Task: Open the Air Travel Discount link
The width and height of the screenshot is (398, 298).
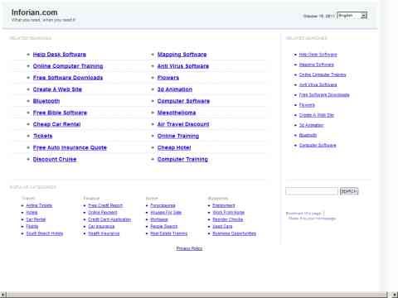Action: pyautogui.click(x=183, y=124)
